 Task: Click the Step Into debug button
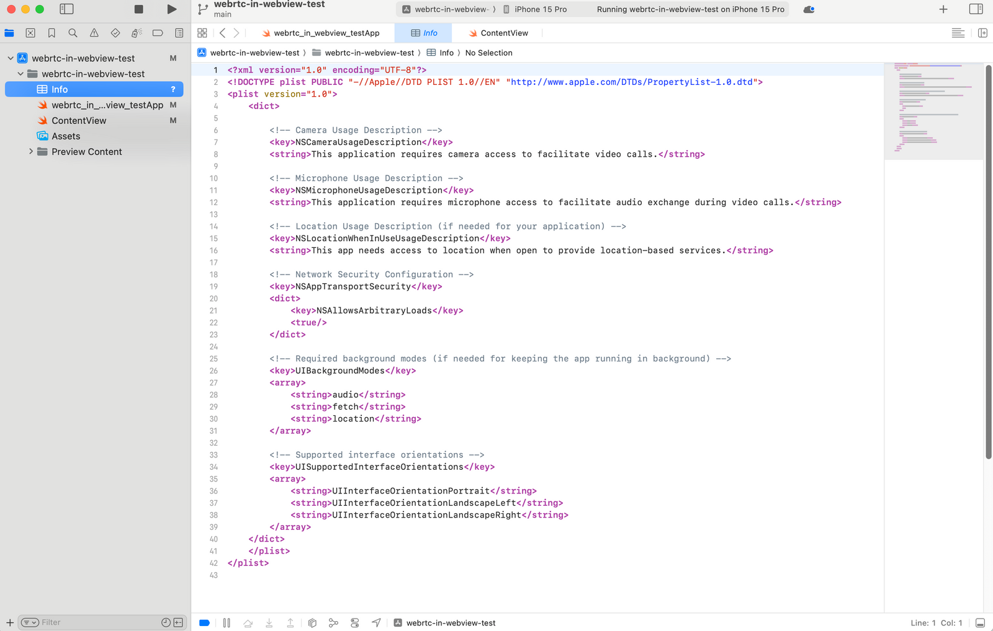[269, 623]
